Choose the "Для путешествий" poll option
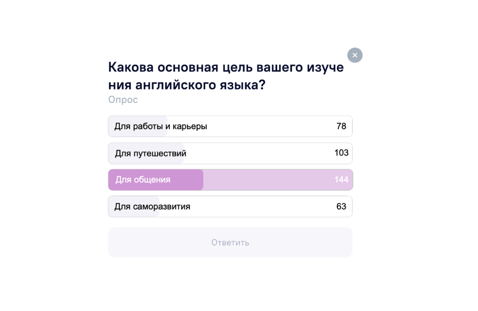Screen dimensions: 478x311 point(151,154)
